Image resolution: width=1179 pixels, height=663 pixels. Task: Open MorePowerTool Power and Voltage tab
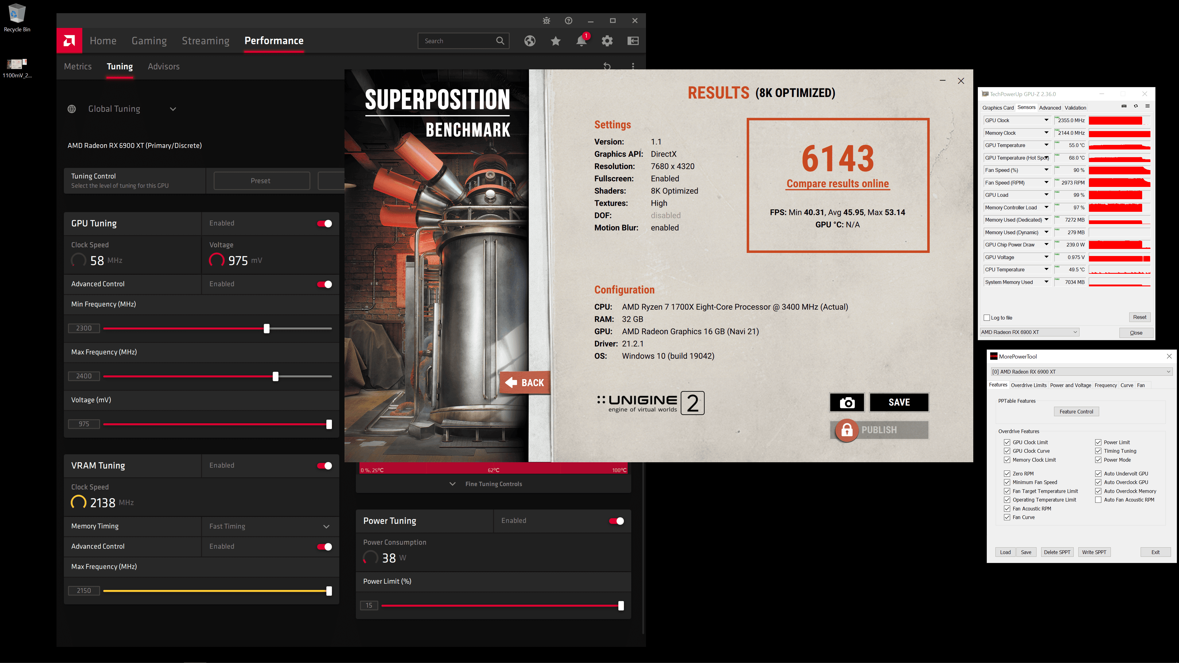[x=1071, y=385]
